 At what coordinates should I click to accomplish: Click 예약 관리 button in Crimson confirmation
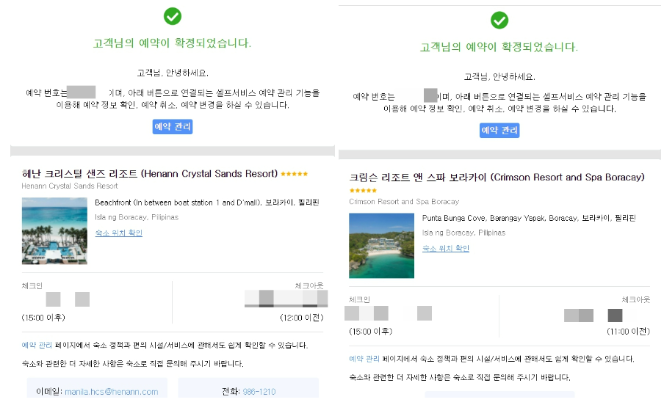(499, 131)
